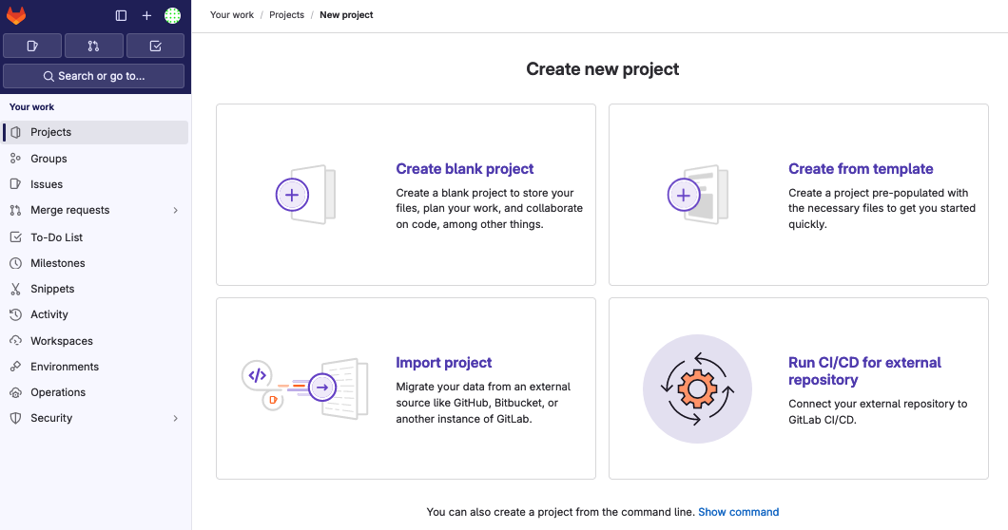Click the CI/CD gear illustration

coord(697,388)
